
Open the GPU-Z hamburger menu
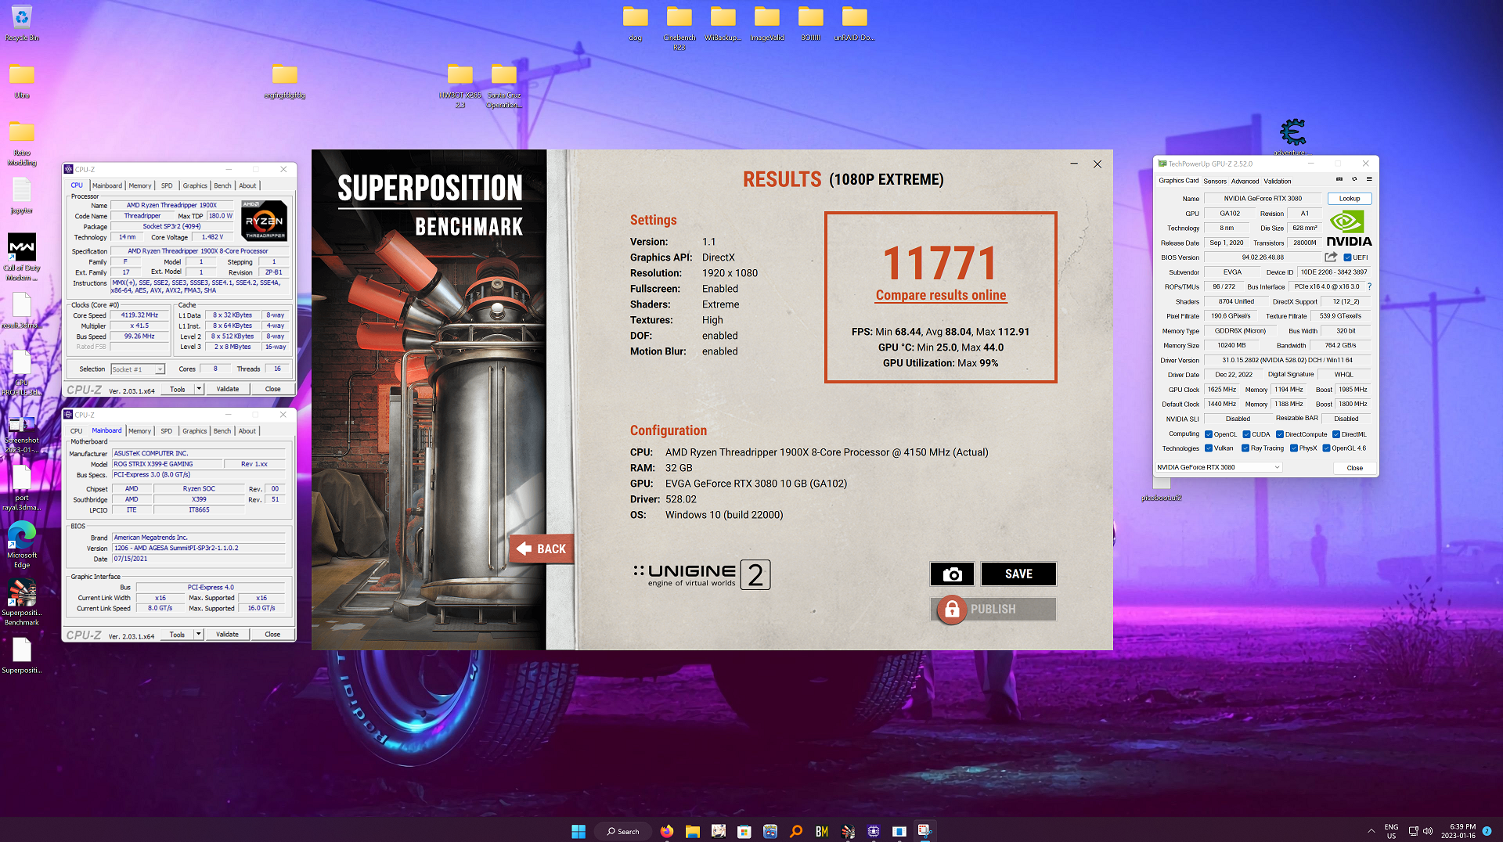pos(1369,179)
